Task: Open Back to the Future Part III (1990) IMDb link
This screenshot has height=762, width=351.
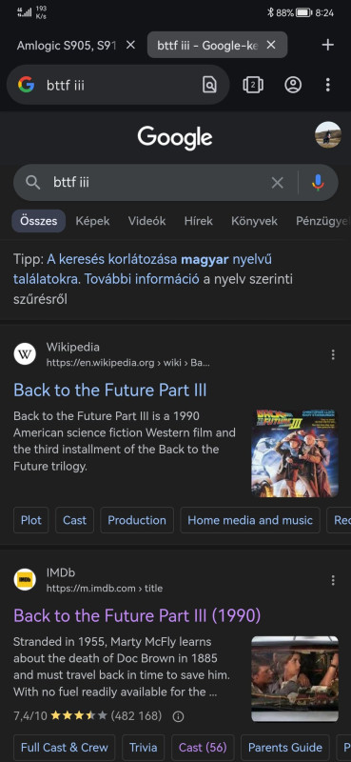Action: click(x=137, y=615)
